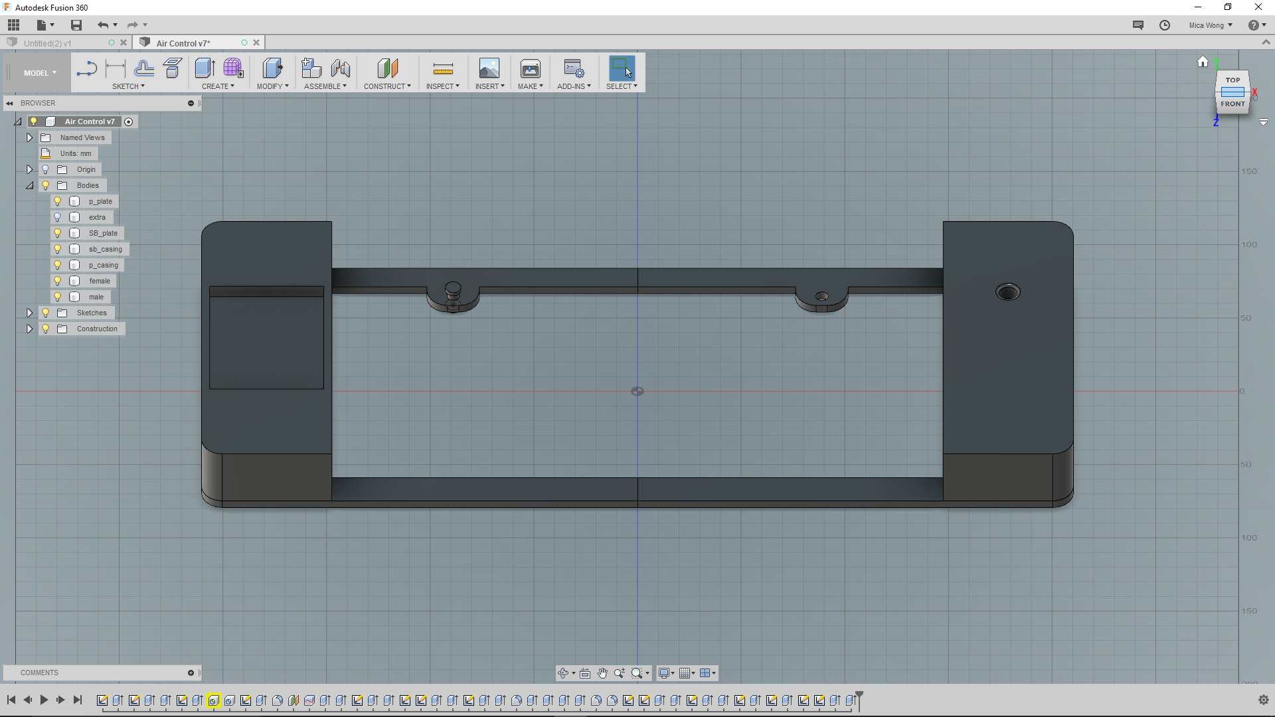Select the Press Pull tool icon
The width and height of the screenshot is (1275, 717).
pyautogui.click(x=272, y=68)
